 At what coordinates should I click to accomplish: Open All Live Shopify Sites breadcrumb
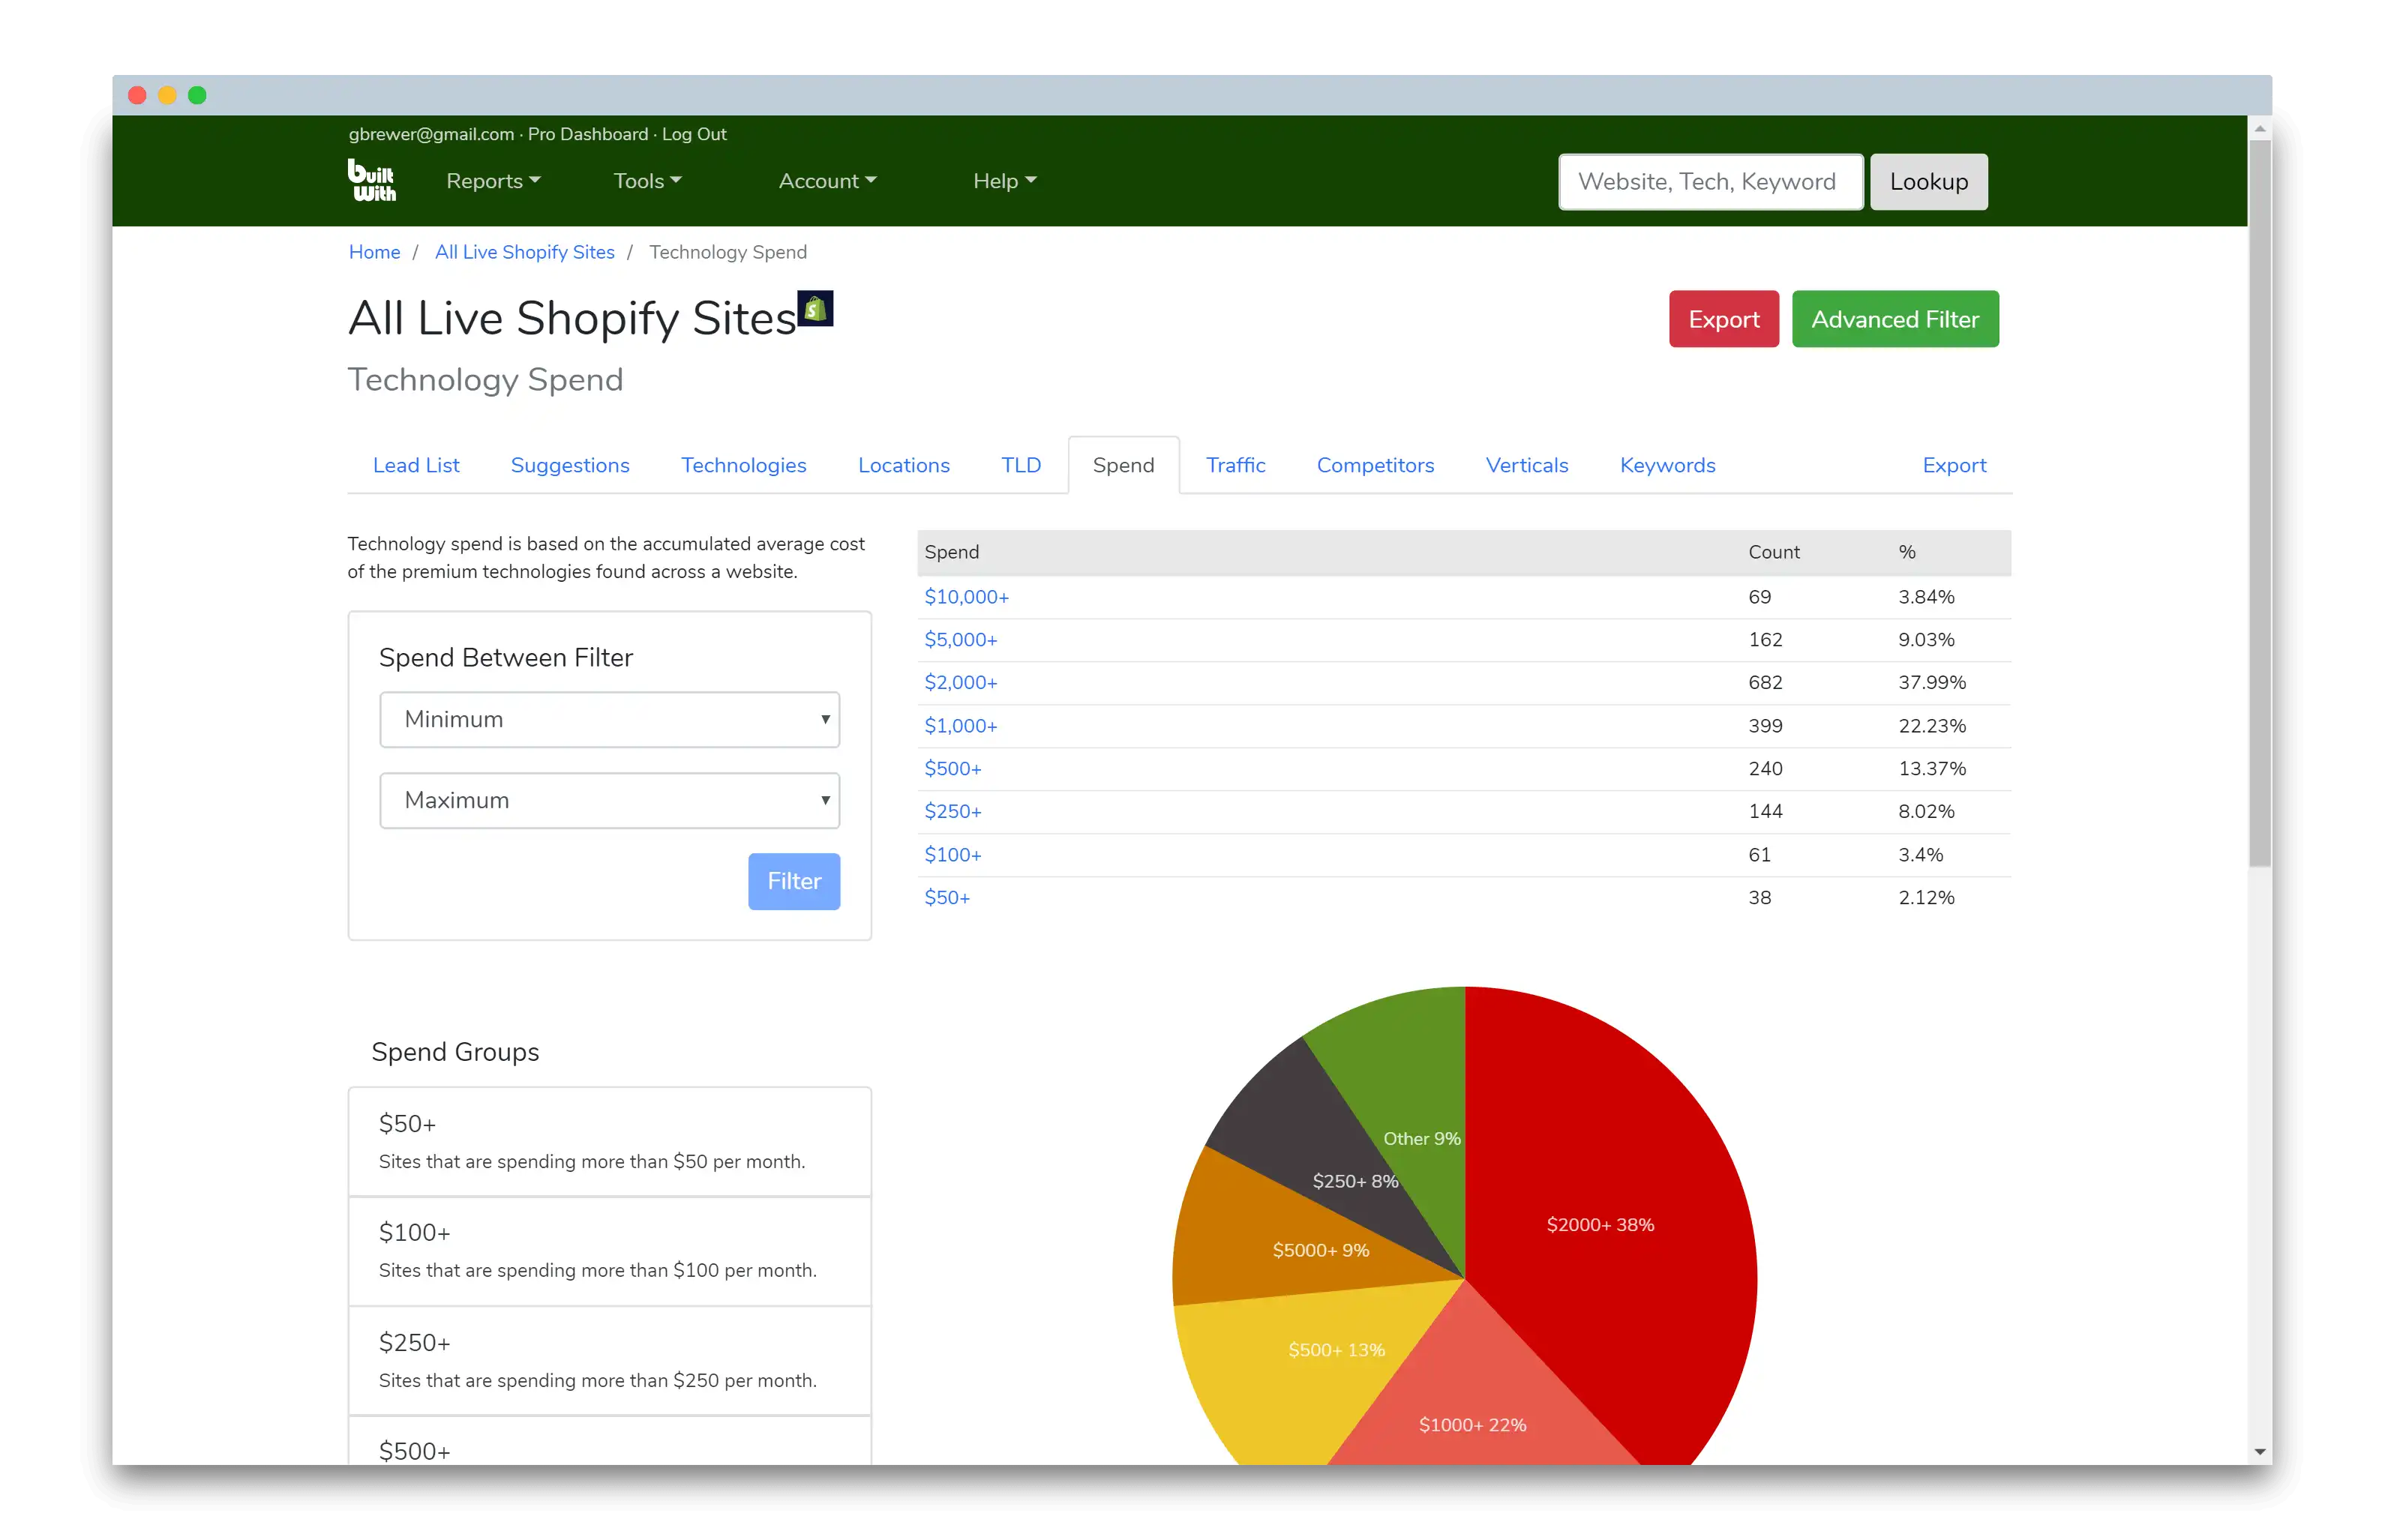pos(524,252)
